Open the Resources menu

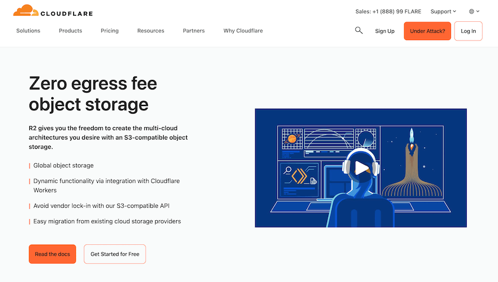150,31
